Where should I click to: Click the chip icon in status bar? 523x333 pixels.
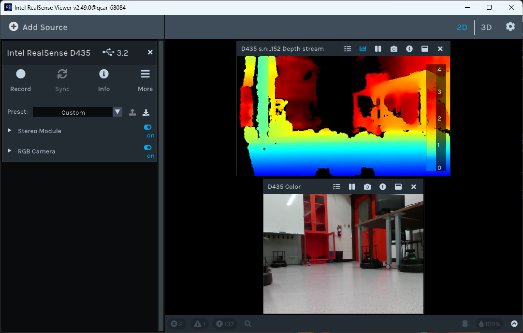tap(465, 324)
